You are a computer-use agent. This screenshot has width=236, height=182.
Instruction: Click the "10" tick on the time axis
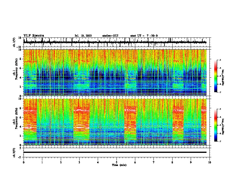click(209, 162)
